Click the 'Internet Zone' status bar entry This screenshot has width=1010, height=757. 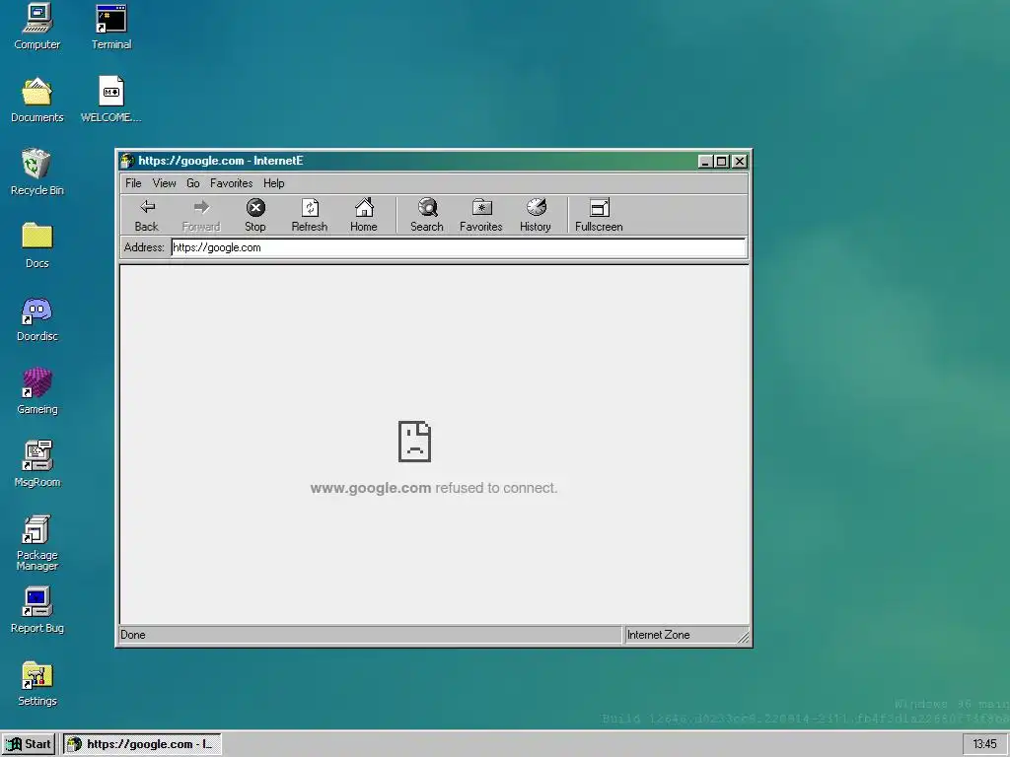click(658, 635)
